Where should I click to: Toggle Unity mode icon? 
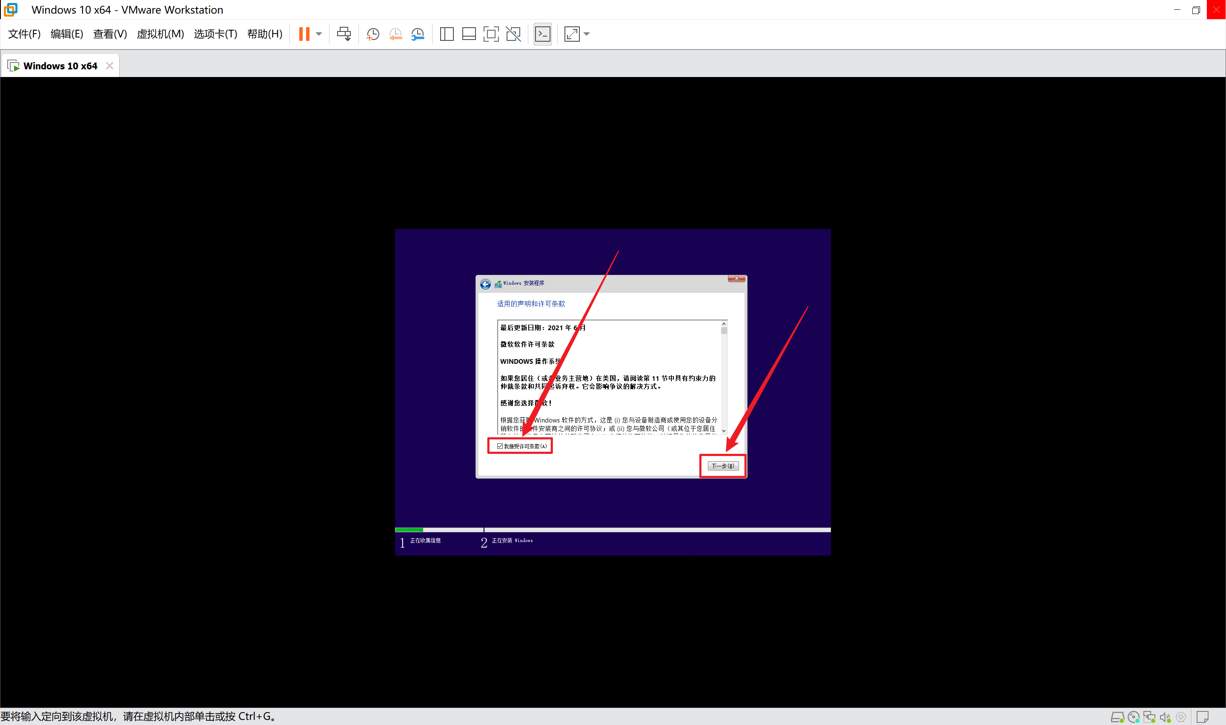(x=513, y=34)
